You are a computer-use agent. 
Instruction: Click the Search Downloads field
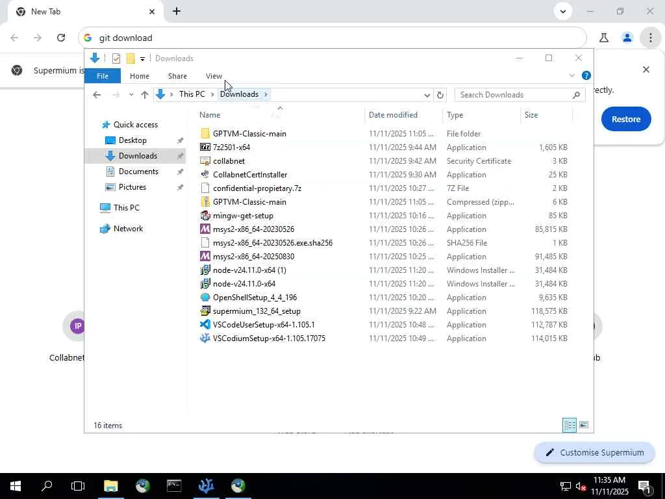(520, 95)
